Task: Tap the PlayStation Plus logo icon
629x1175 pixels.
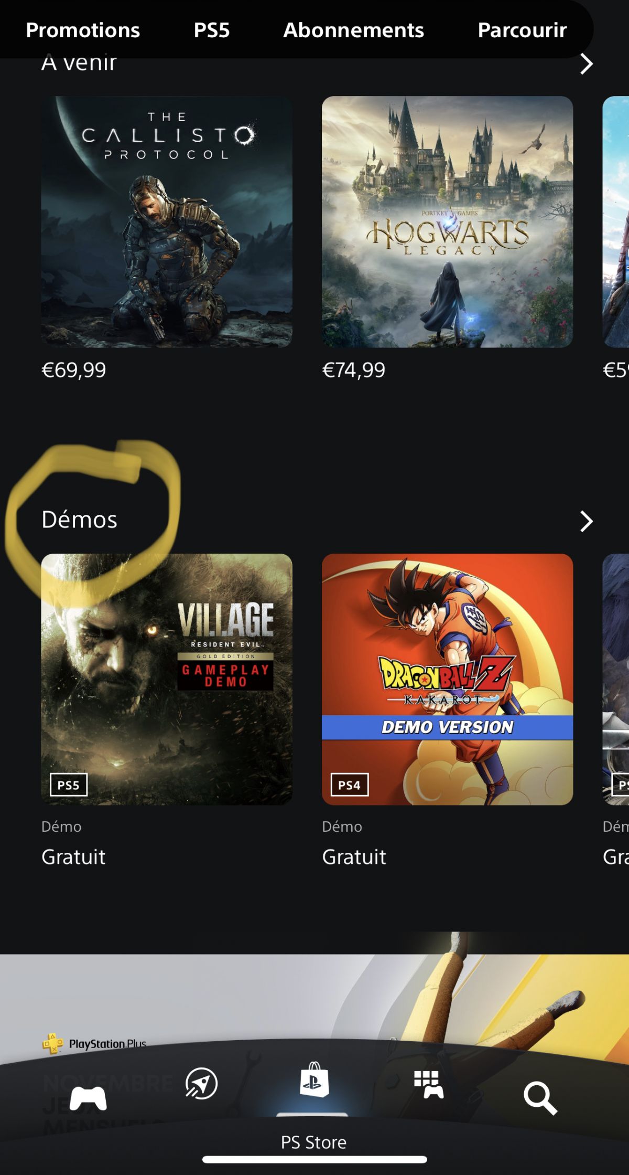Action: pyautogui.click(x=52, y=1043)
